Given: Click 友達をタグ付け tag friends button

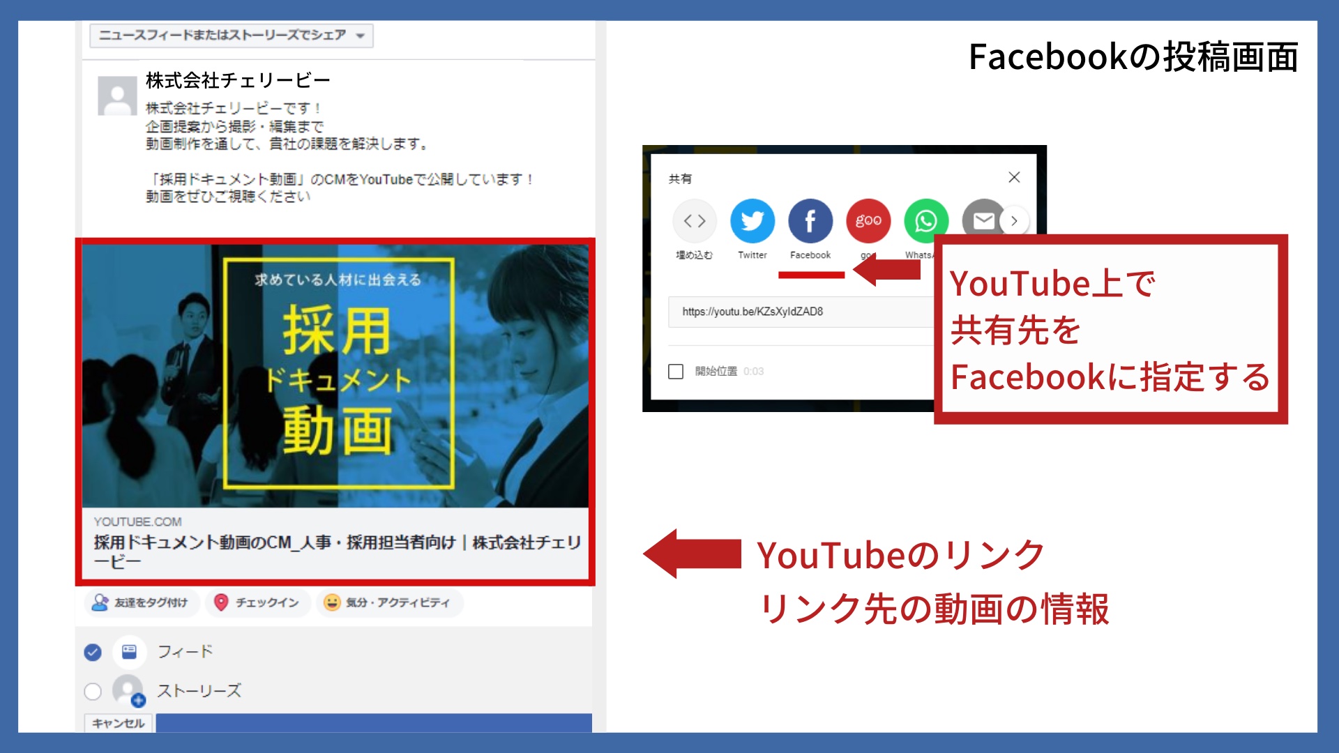Looking at the screenshot, I should click(x=142, y=602).
